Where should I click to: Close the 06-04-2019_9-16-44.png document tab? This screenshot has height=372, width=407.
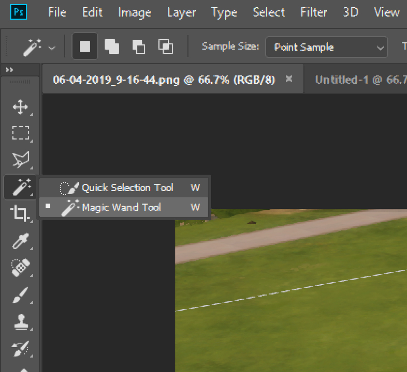(289, 79)
